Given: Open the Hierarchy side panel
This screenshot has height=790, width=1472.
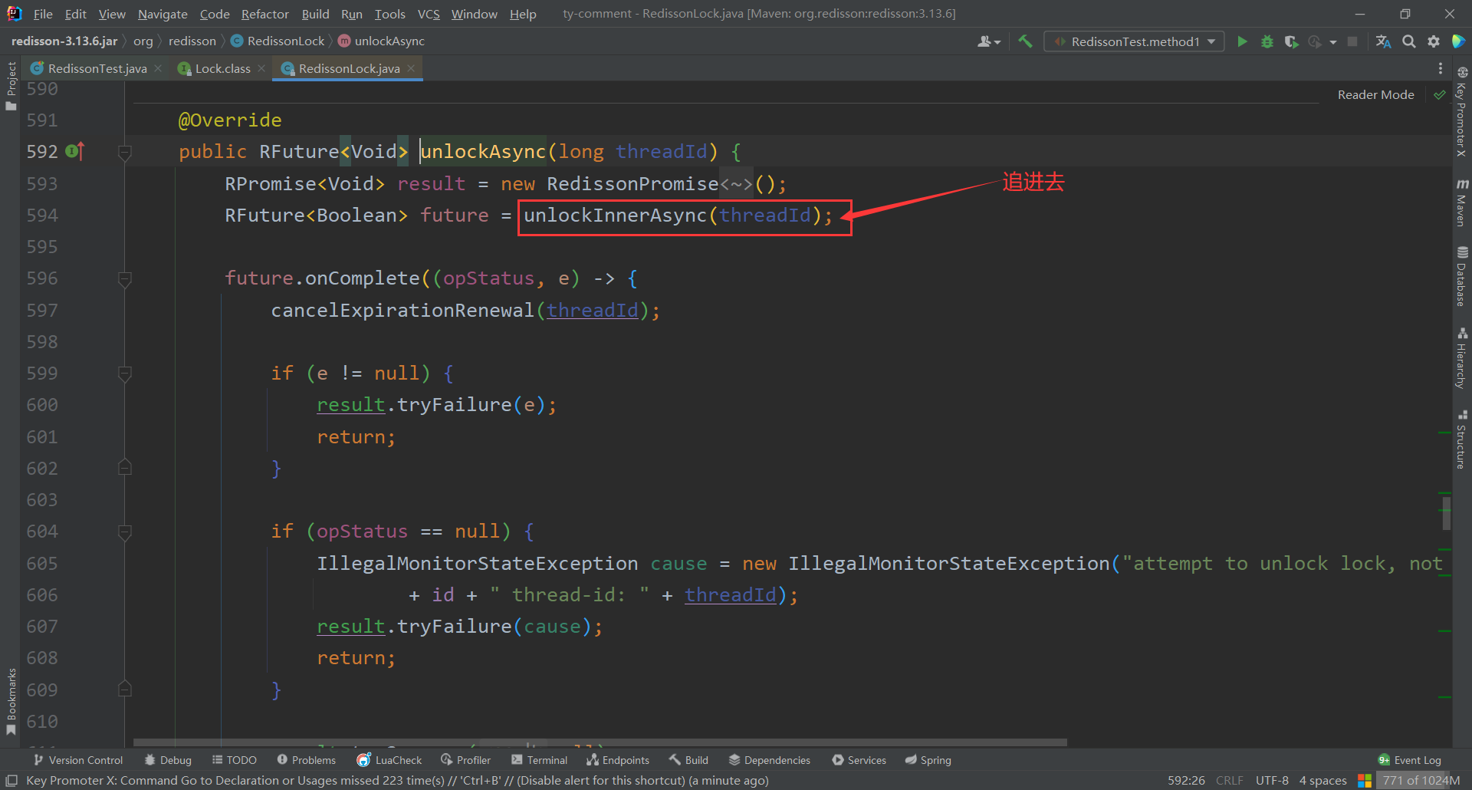Looking at the screenshot, I should tap(1462, 358).
